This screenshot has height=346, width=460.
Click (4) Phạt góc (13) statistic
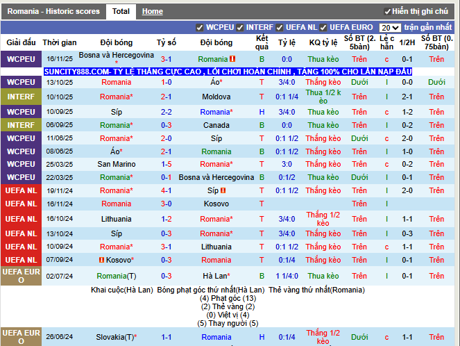[x=228, y=299]
